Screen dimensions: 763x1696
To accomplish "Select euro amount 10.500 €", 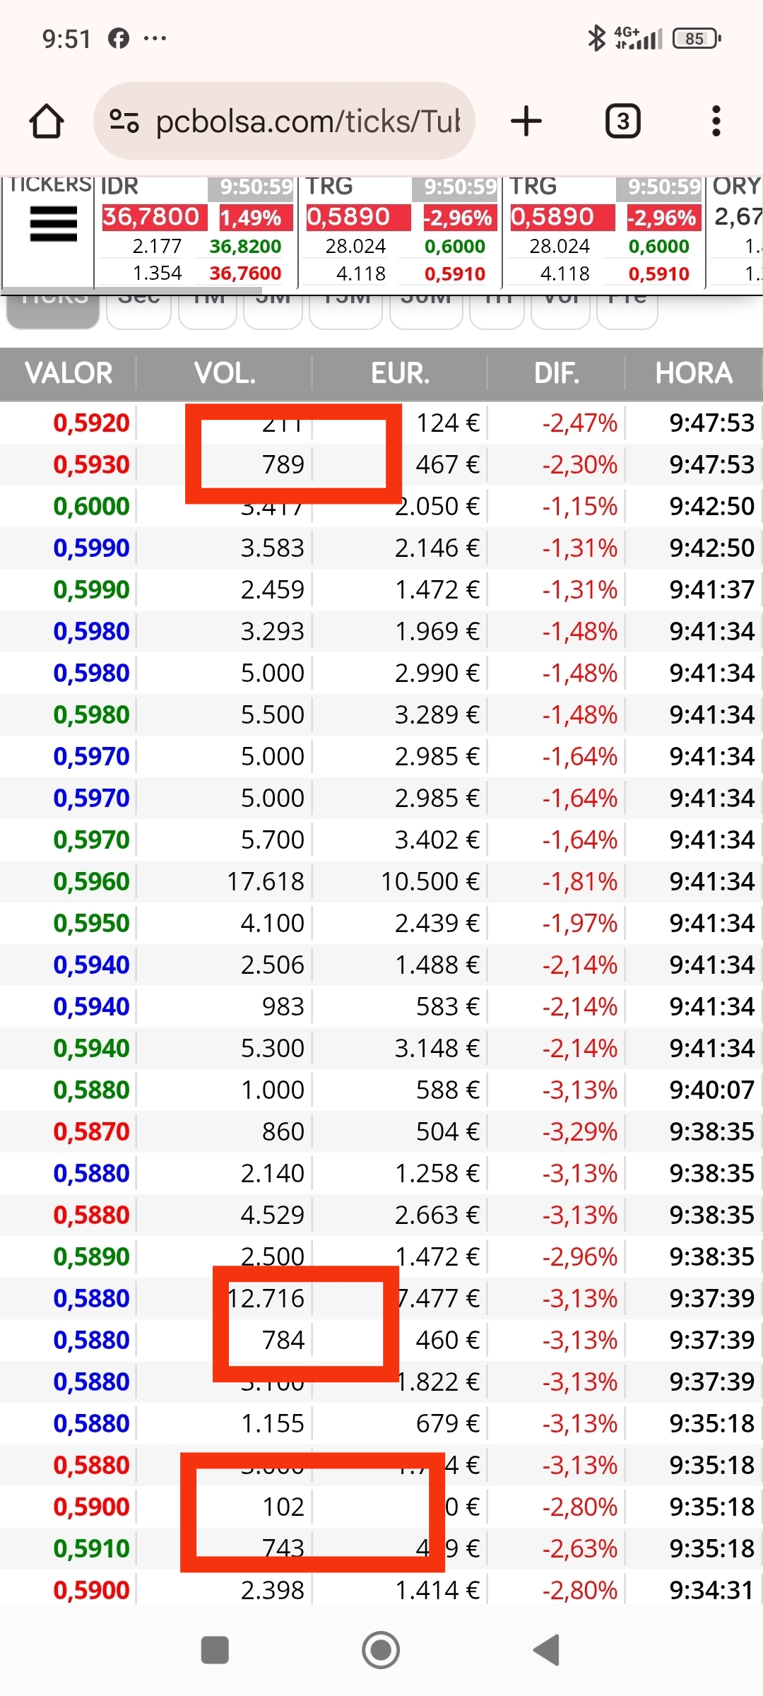I will pyautogui.click(x=430, y=881).
